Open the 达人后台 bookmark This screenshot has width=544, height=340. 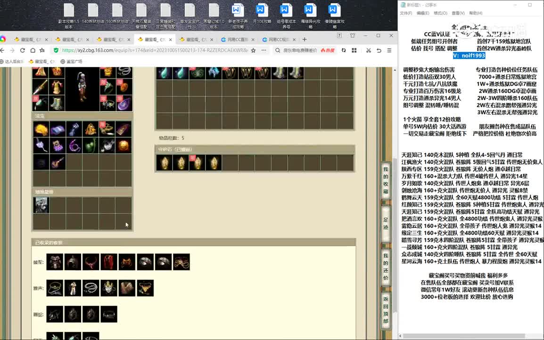[12, 61]
